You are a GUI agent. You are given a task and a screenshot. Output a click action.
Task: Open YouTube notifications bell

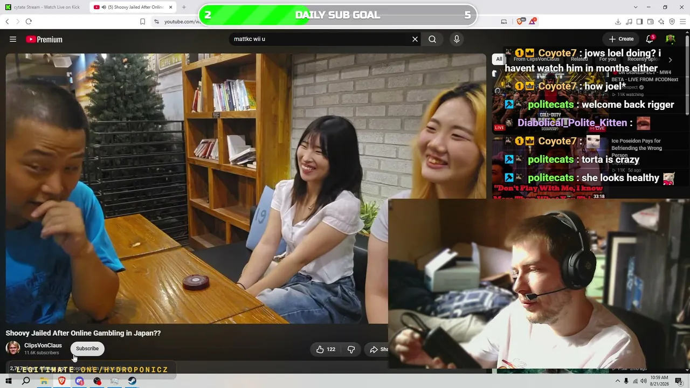[x=650, y=39]
